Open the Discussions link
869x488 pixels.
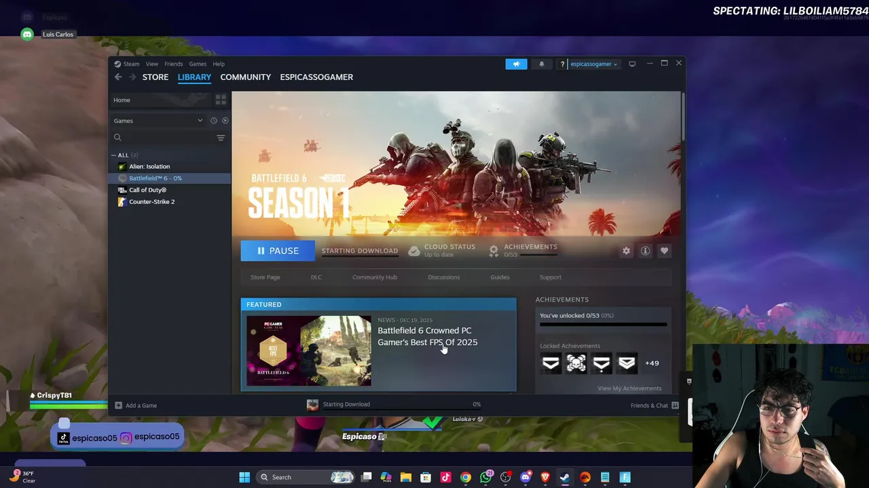pyautogui.click(x=444, y=277)
